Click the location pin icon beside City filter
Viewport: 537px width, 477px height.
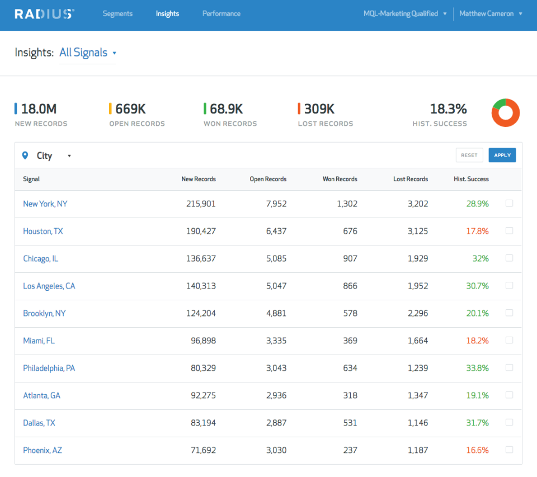(23, 155)
